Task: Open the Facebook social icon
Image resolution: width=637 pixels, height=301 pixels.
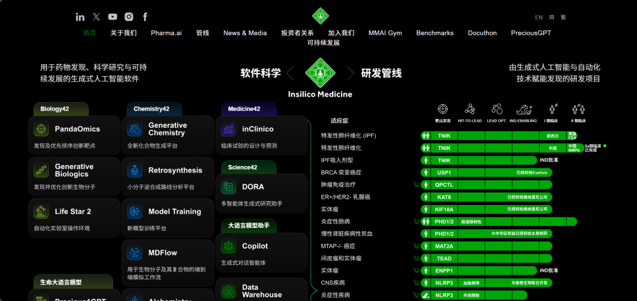Action: tap(145, 16)
